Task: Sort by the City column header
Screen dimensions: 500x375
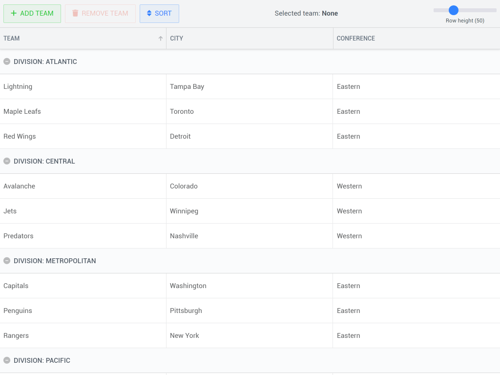Action: coord(250,38)
